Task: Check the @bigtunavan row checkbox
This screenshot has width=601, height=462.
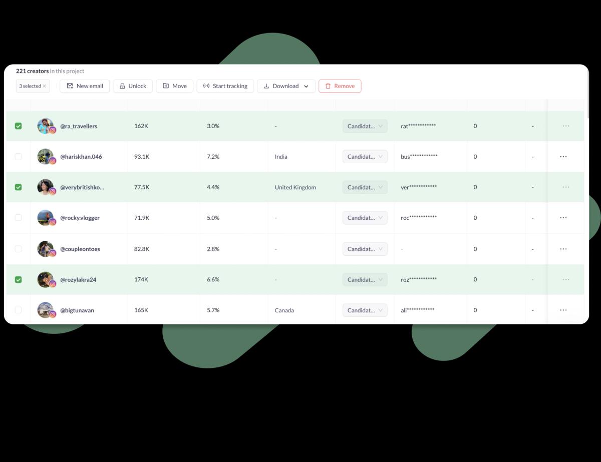Action: (19, 310)
